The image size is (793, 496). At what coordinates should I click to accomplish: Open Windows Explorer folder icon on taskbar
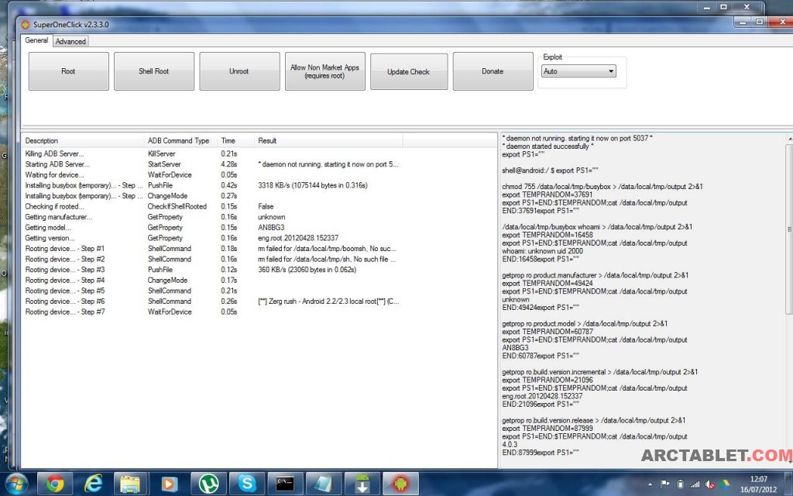(x=130, y=484)
